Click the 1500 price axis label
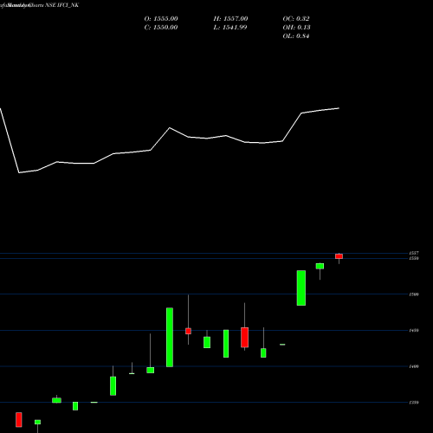The height and width of the screenshot is (433, 433). point(414,294)
